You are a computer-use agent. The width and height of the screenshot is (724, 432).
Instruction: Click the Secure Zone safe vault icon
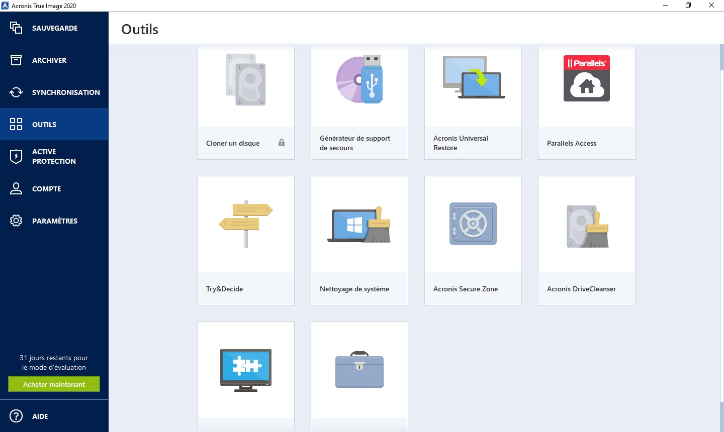473,224
